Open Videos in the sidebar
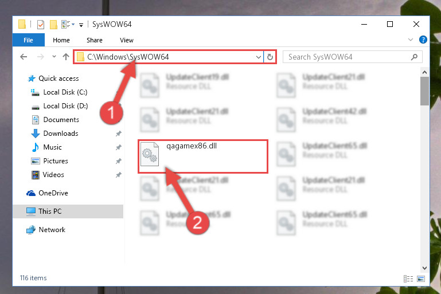Screen dimensions: 441x294 click(48, 175)
